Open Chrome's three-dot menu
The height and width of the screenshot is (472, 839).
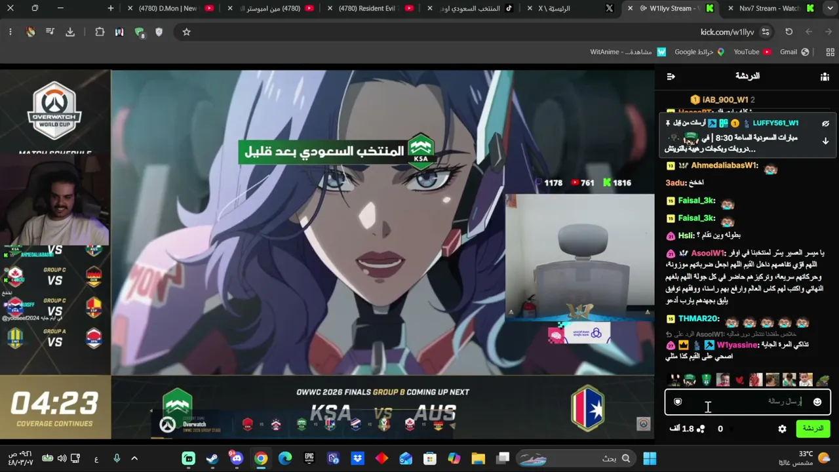coord(10,31)
